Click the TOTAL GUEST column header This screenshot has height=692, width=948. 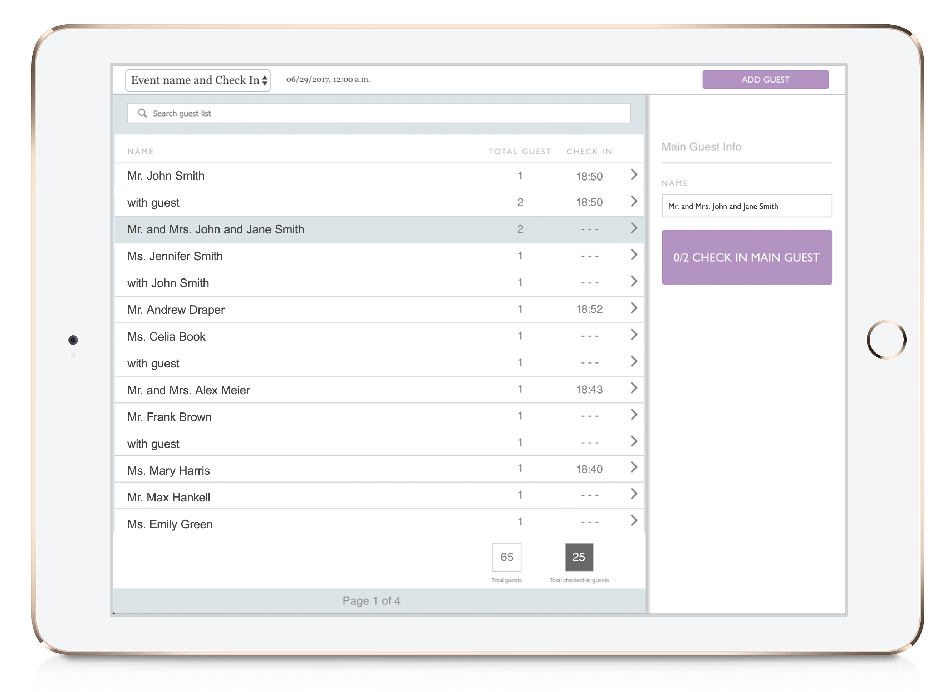(520, 152)
